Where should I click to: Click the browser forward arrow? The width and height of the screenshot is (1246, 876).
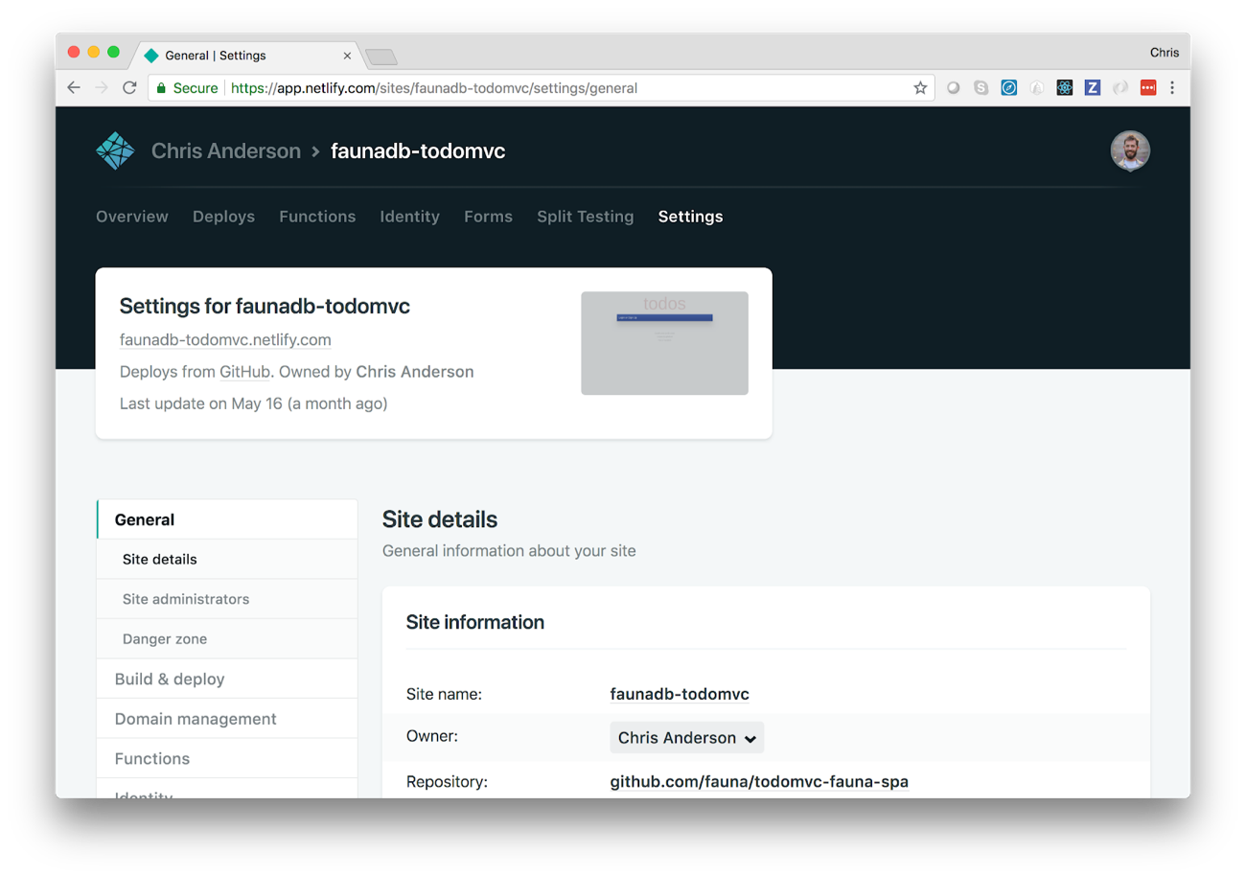pyautogui.click(x=102, y=88)
